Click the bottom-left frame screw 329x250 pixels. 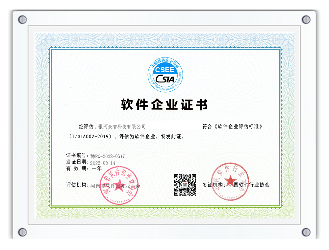22,232
